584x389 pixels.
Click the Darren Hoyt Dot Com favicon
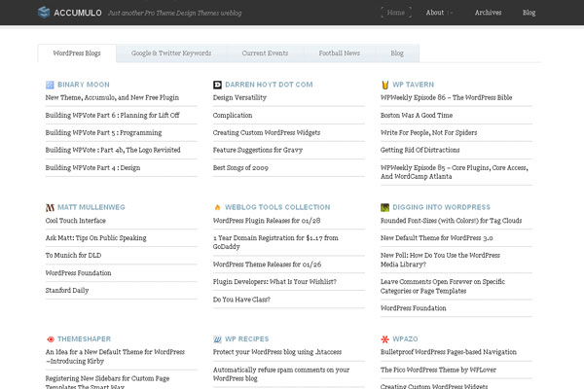click(217, 85)
